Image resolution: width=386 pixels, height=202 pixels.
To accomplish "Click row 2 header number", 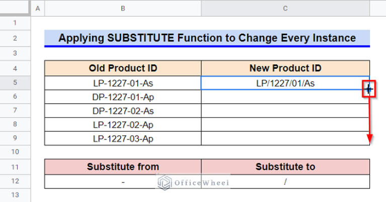I will 15,38.
